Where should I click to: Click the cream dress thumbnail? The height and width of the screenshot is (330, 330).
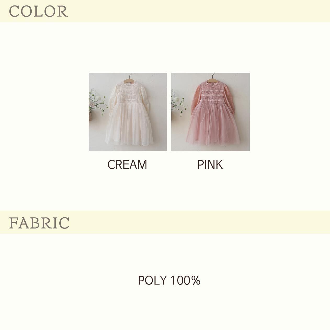(x=128, y=112)
